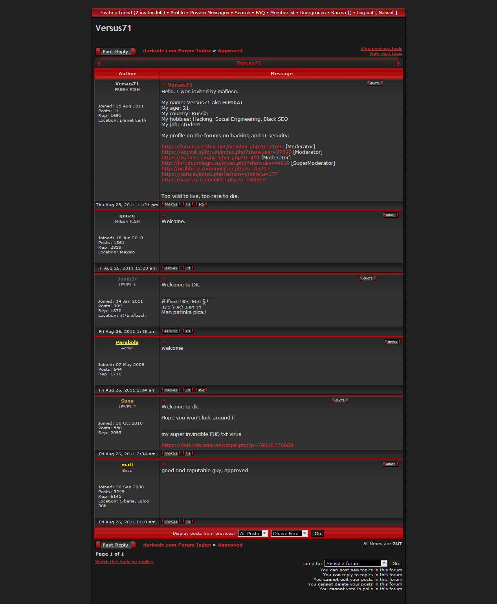The image size is (497, 604).
Task: Open the forum.antichat.net member profile link
Action: pyautogui.click(x=222, y=147)
